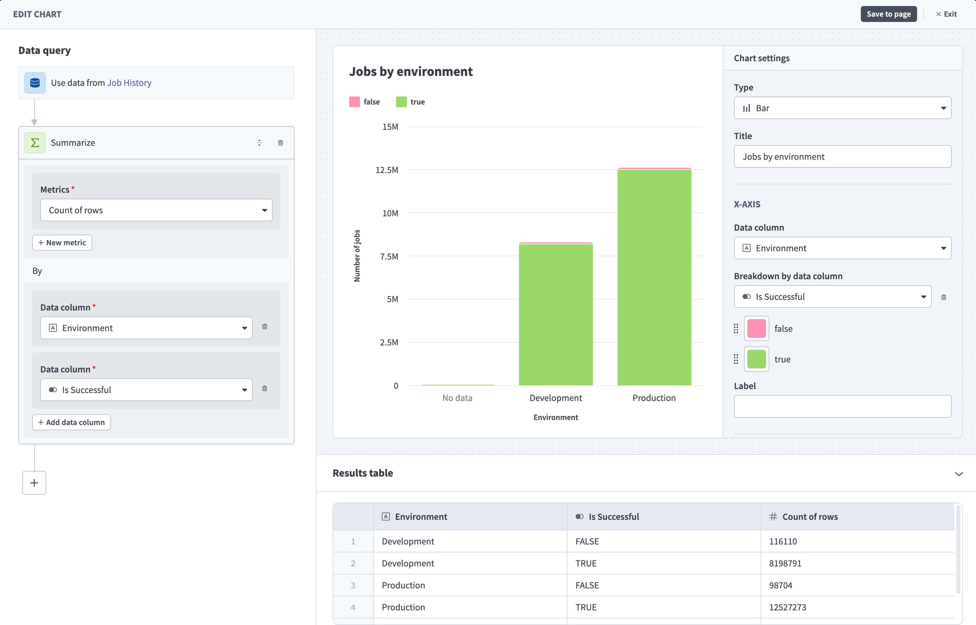Open the green color swatch for true
The width and height of the screenshot is (976, 625).
(x=756, y=359)
